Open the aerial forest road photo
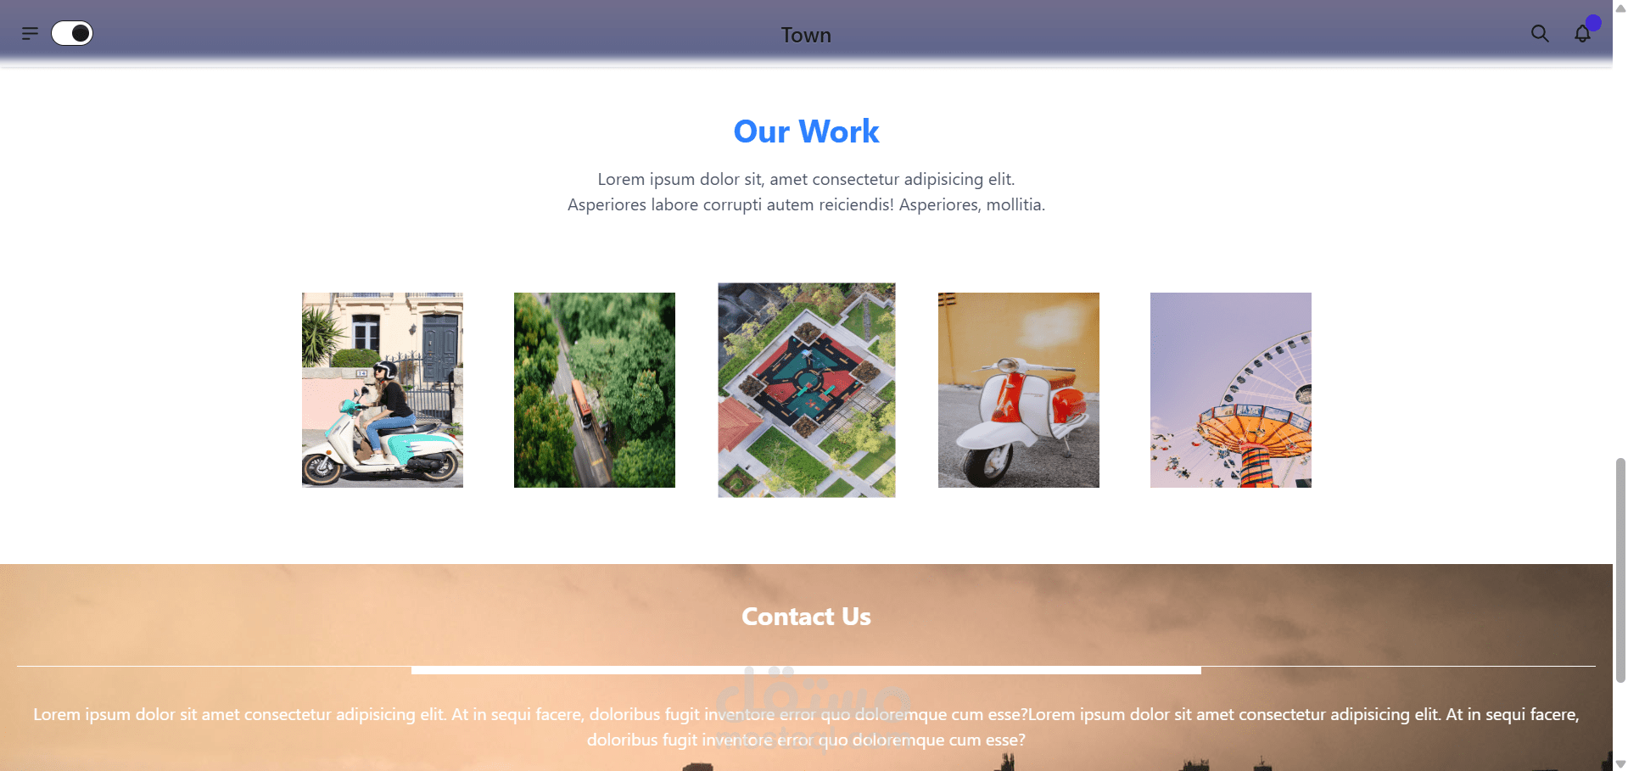Screen dimensions: 1628x771 point(595,390)
